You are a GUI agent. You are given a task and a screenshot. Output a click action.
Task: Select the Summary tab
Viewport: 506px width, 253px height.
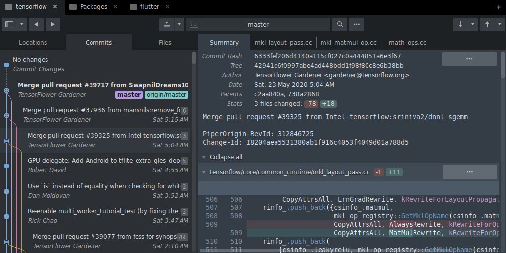224,42
